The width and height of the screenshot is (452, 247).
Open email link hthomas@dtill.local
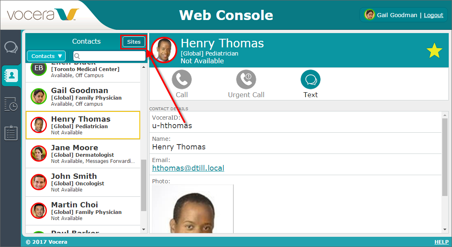pos(188,168)
